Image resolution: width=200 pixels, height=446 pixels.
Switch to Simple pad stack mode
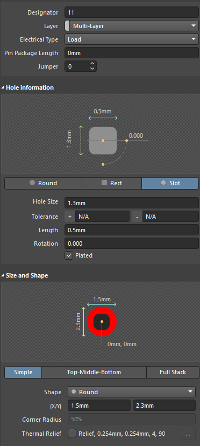pos(23,373)
